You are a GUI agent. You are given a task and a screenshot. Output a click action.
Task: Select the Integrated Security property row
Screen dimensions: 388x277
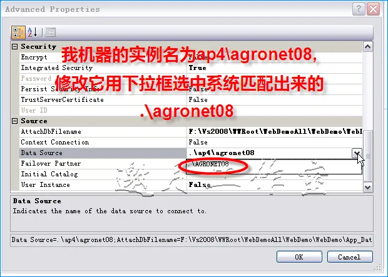pos(191,68)
